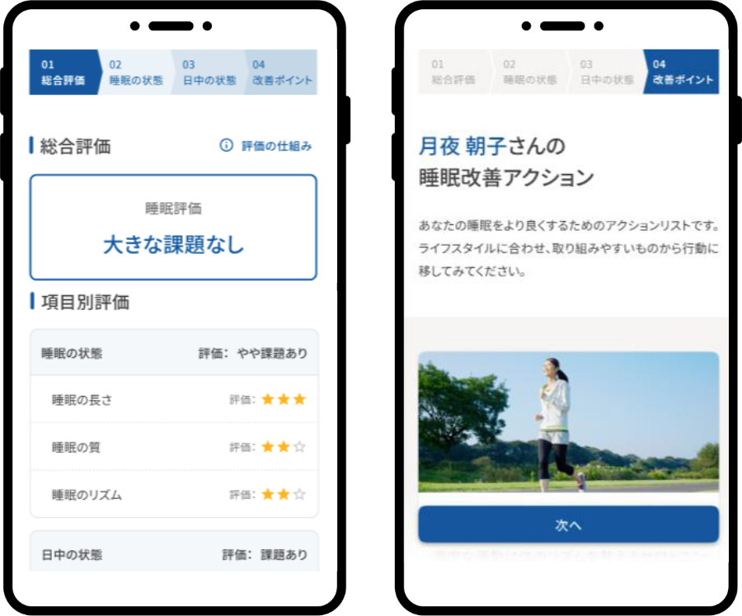Click the empty star in 睡眠のリズム row
The height and width of the screenshot is (616, 742).
299,495
